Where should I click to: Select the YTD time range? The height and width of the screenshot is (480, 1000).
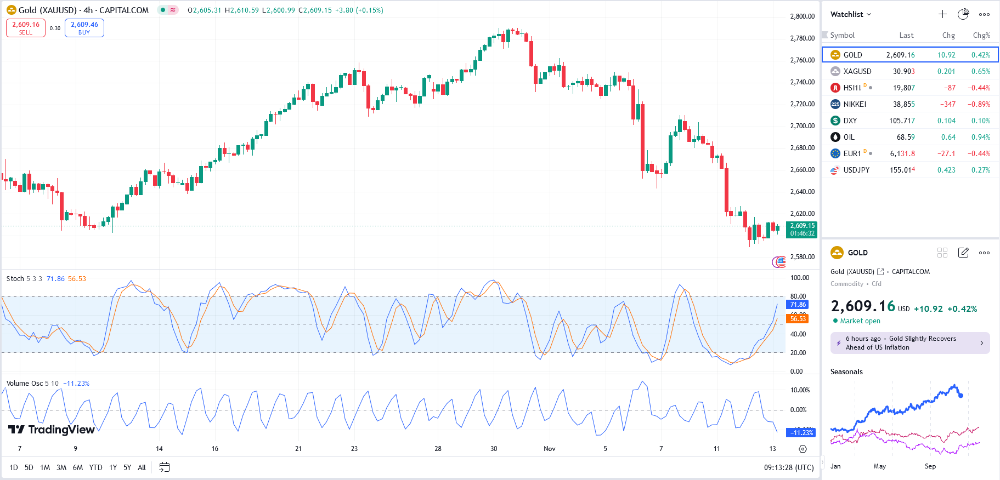95,467
